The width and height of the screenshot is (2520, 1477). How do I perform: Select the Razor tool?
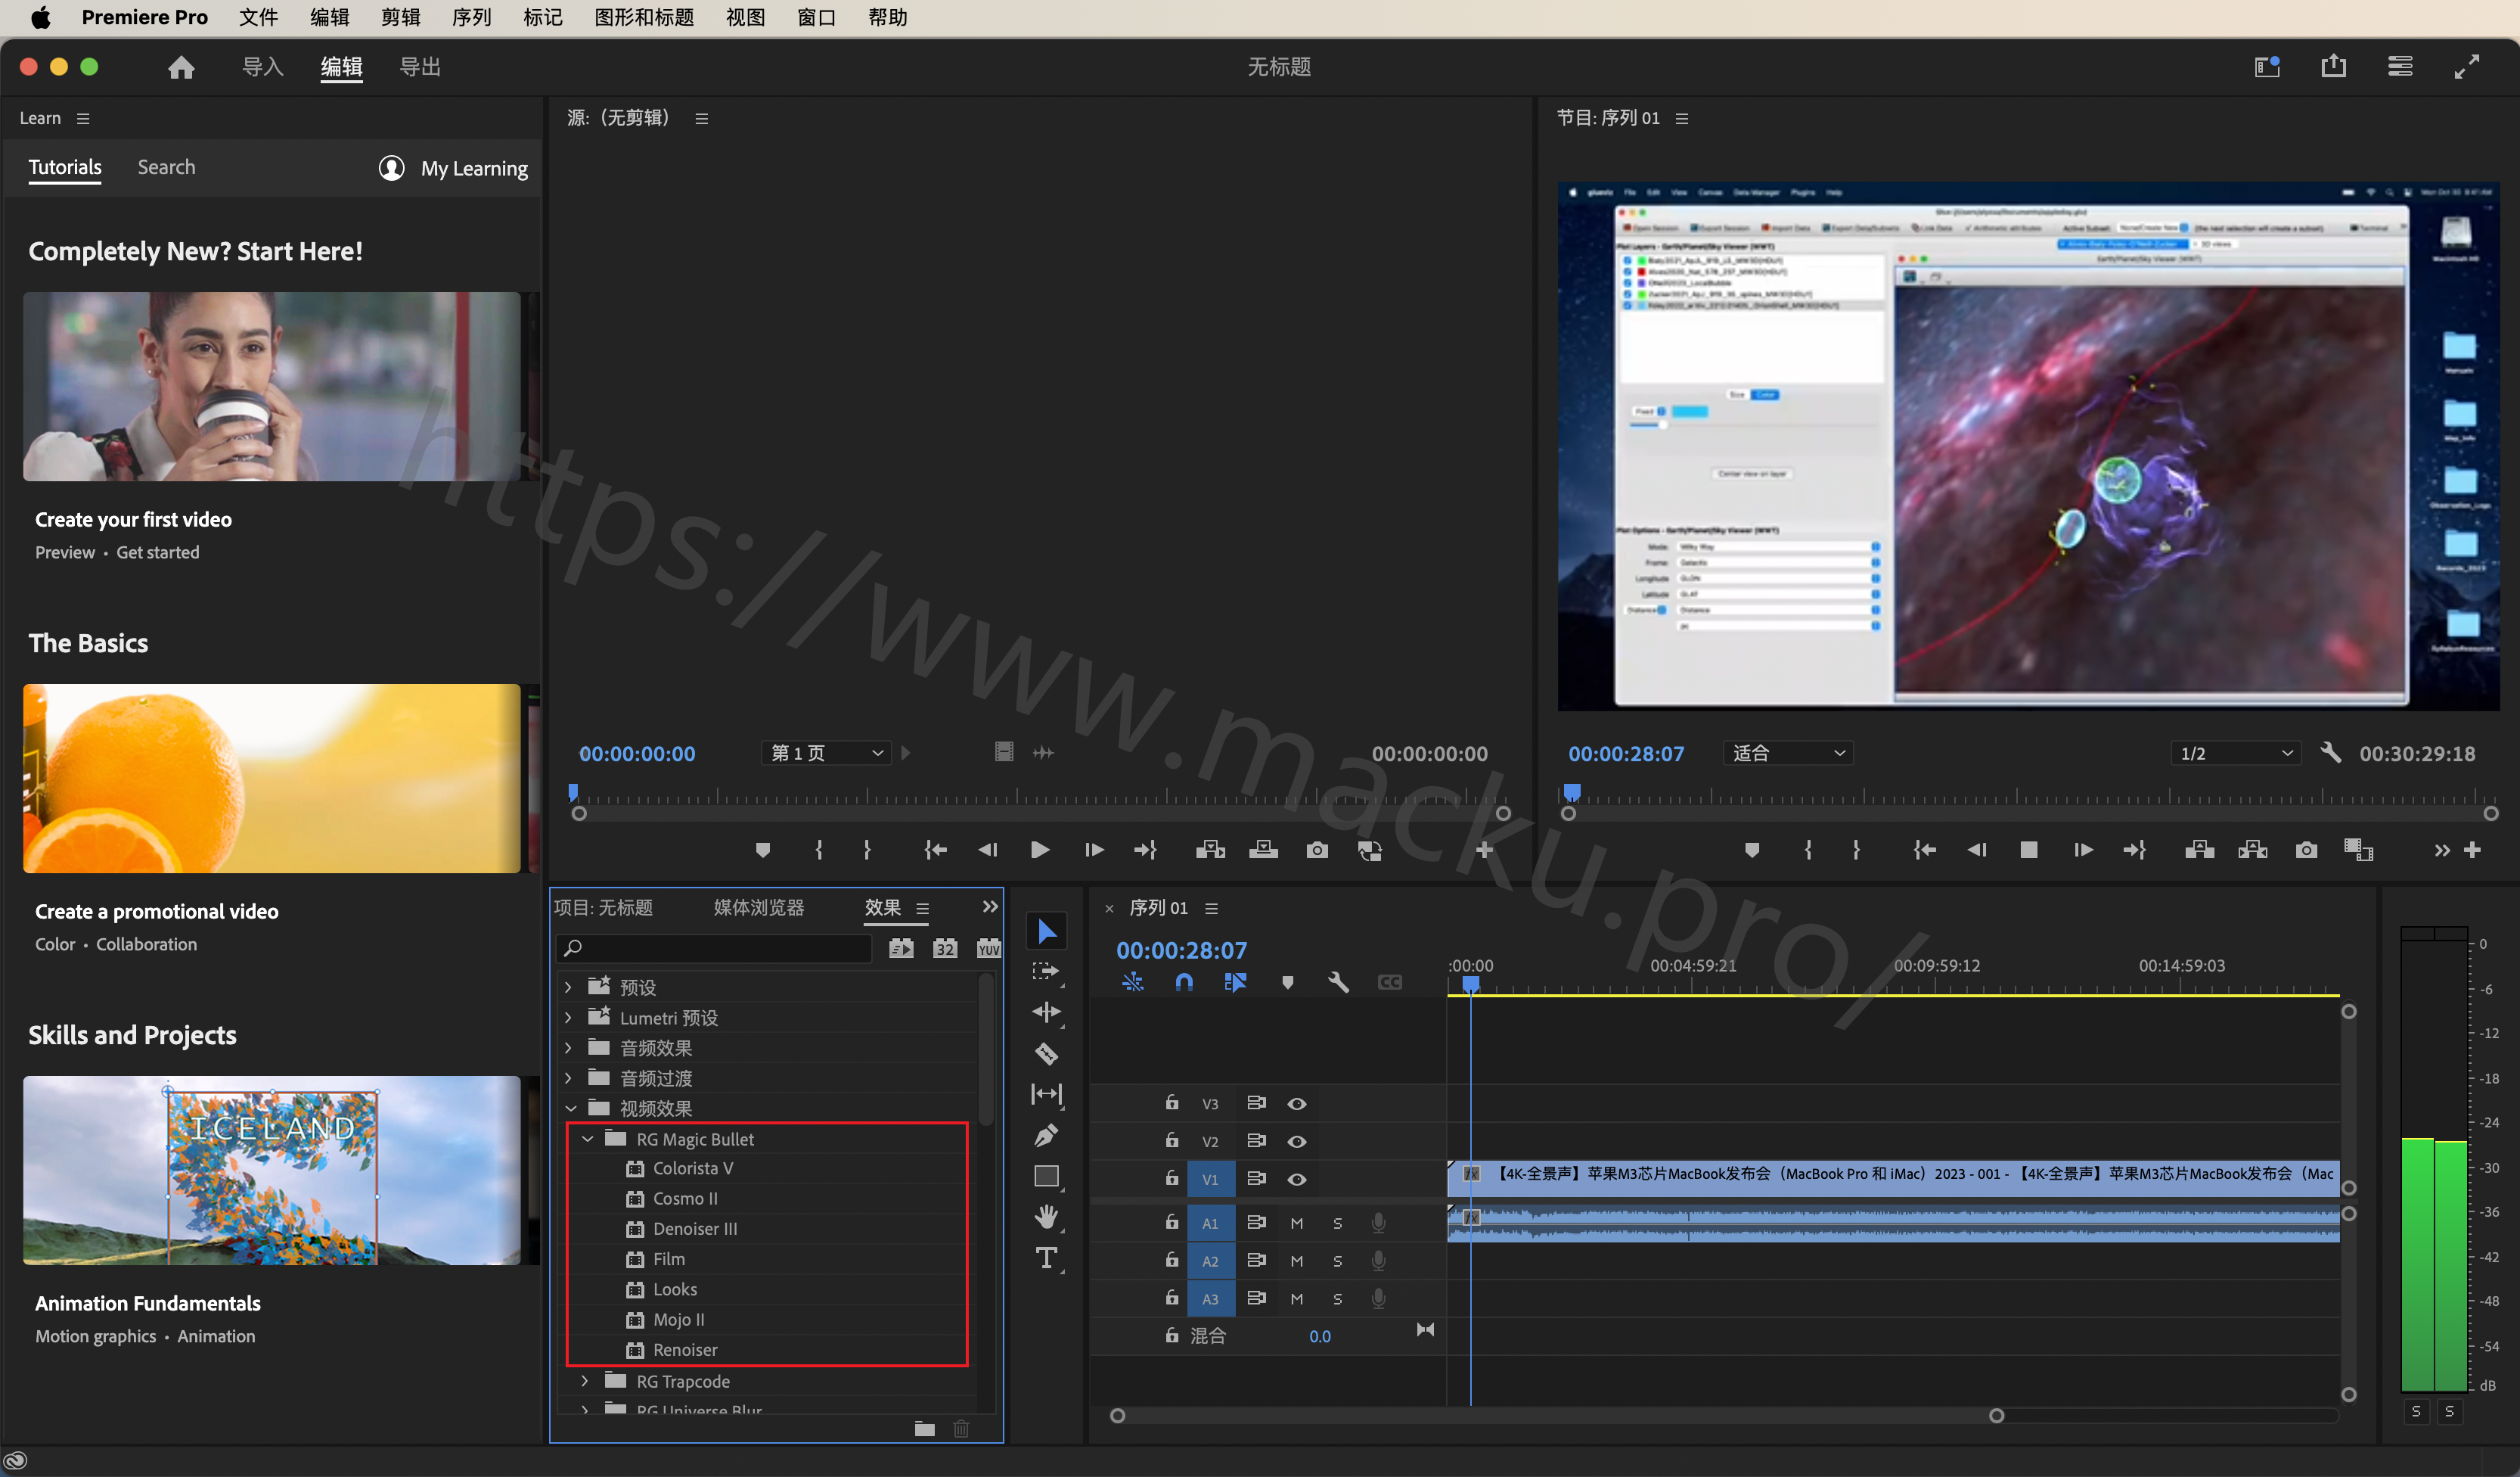pos(1046,1054)
